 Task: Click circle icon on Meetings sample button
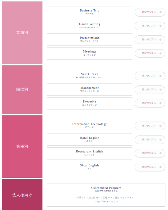point(160,53)
